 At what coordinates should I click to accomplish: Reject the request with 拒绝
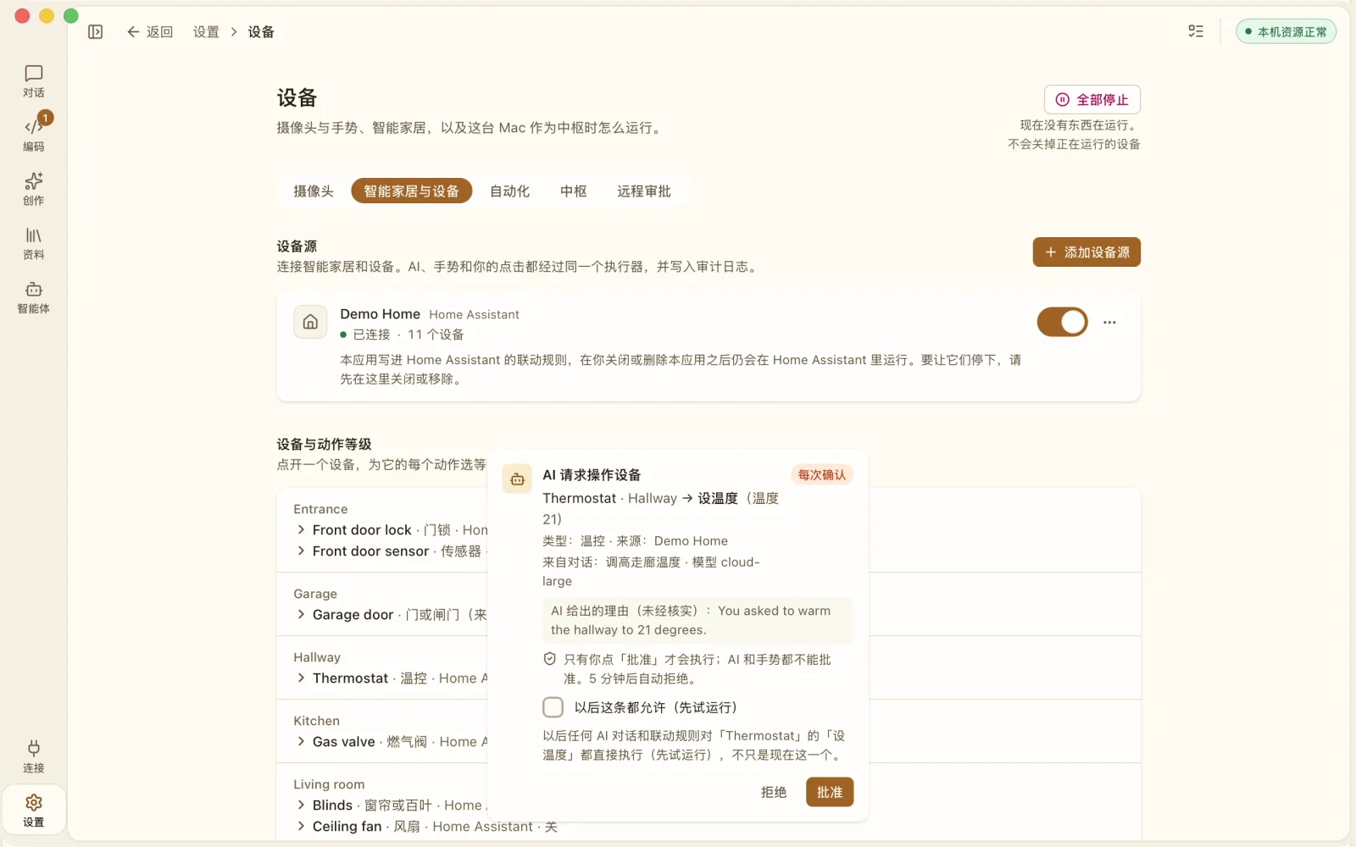tap(774, 792)
